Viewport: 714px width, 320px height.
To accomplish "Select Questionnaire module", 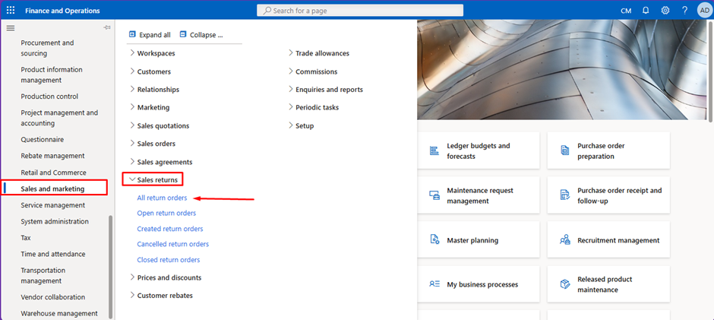I will tap(43, 140).
